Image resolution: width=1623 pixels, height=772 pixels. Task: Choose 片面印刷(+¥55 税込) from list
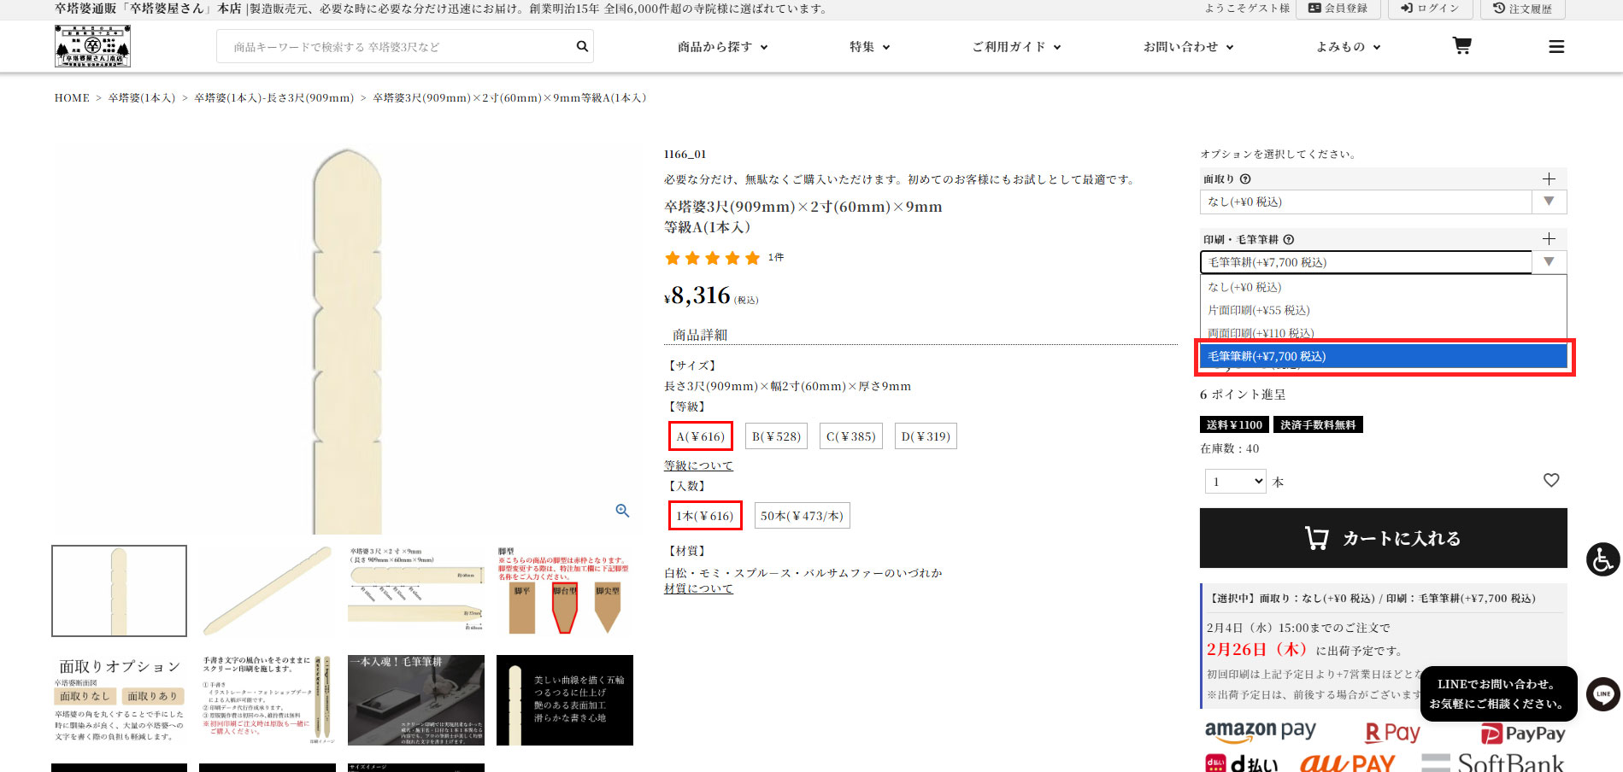coord(1258,310)
